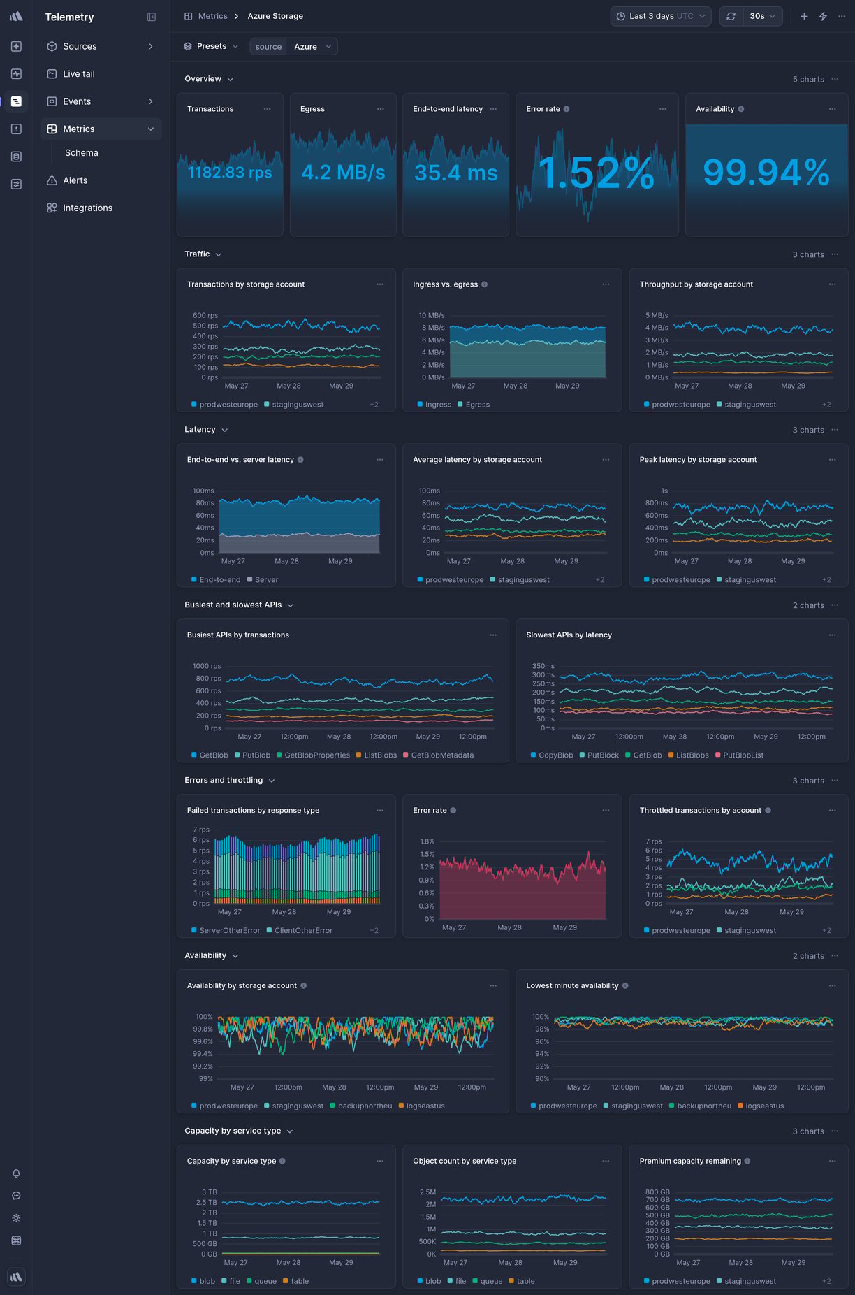Show +2 more in Failed transactions legend
Screen dimensions: 855x1295
(374, 931)
